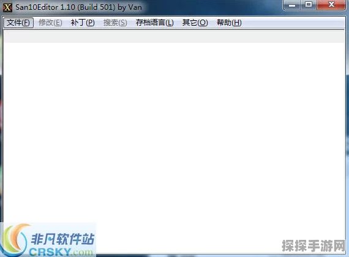Minimize the San10Editor window
The height and width of the screenshot is (257, 349).
[x=292, y=5]
